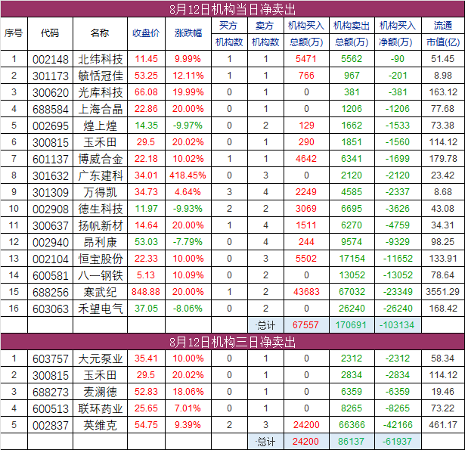Screen dimensions: 465x450
Task: Click sell total 8265
Action: coord(352,408)
